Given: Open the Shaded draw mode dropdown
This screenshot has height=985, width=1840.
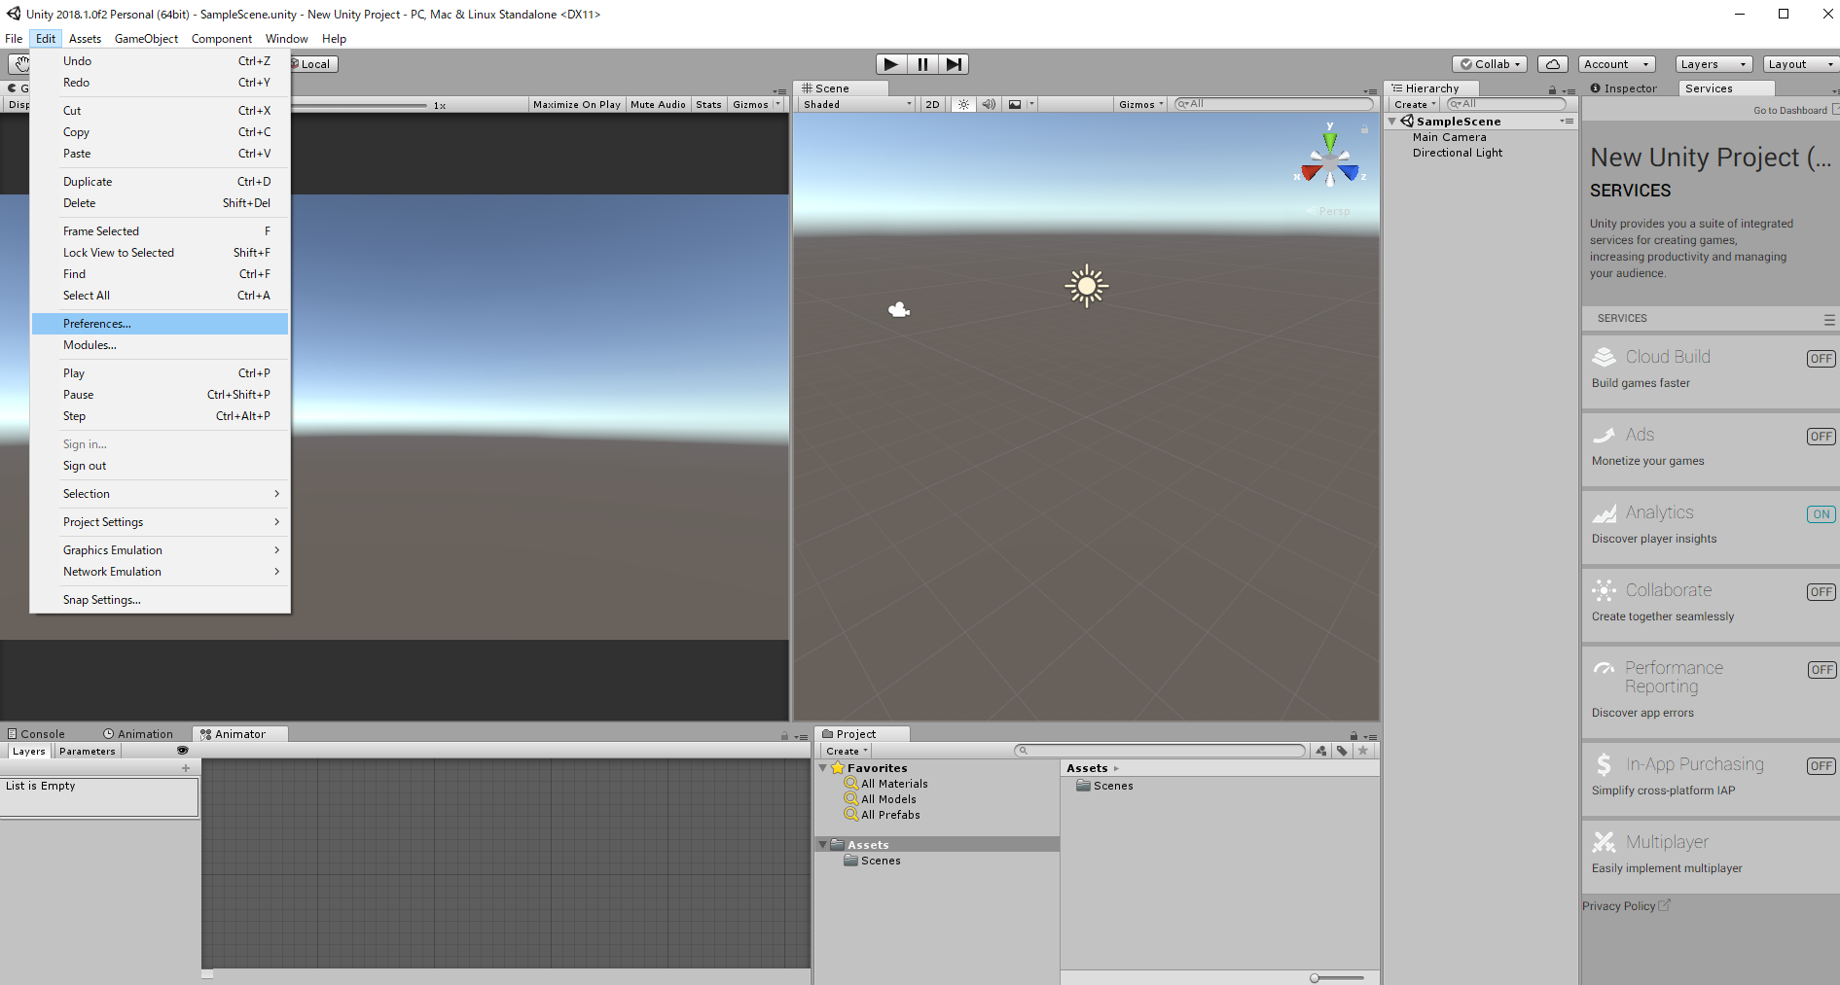Looking at the screenshot, I should (x=857, y=104).
